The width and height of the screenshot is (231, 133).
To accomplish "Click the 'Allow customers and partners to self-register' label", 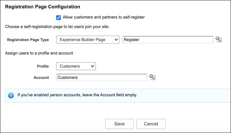I will click(x=104, y=17).
